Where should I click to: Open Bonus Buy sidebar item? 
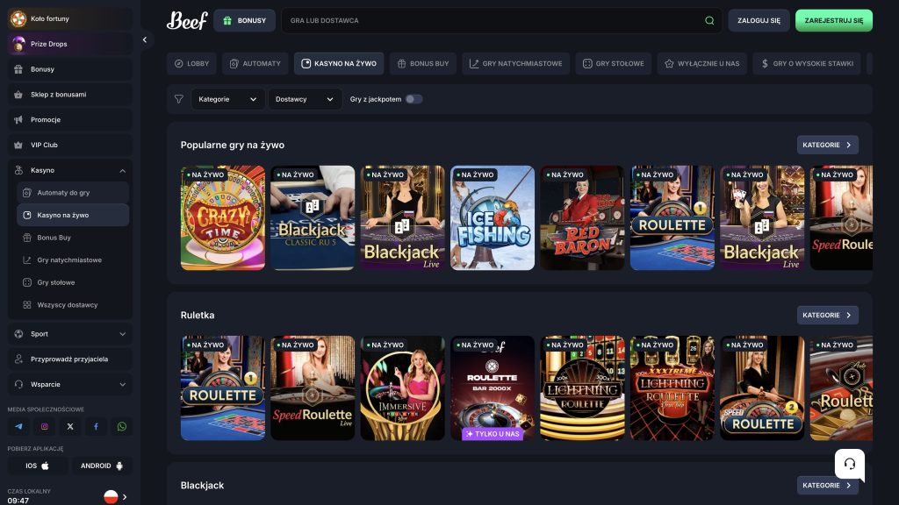pyautogui.click(x=73, y=238)
